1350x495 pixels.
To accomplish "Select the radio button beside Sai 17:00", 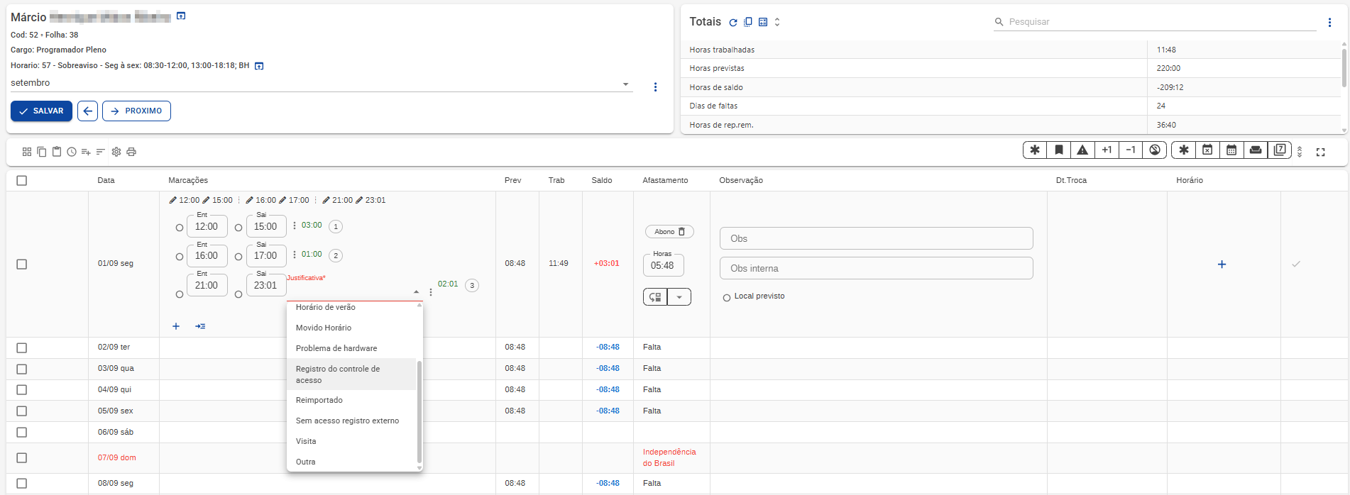I will point(238,257).
